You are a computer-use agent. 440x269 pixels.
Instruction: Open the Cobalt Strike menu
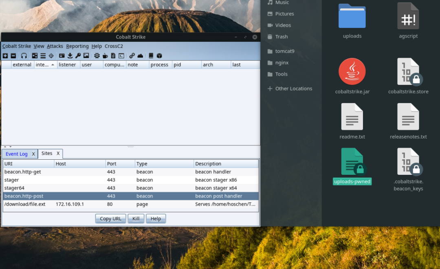coord(17,46)
